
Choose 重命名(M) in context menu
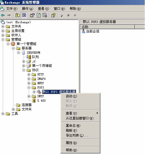click(x=80, y=126)
